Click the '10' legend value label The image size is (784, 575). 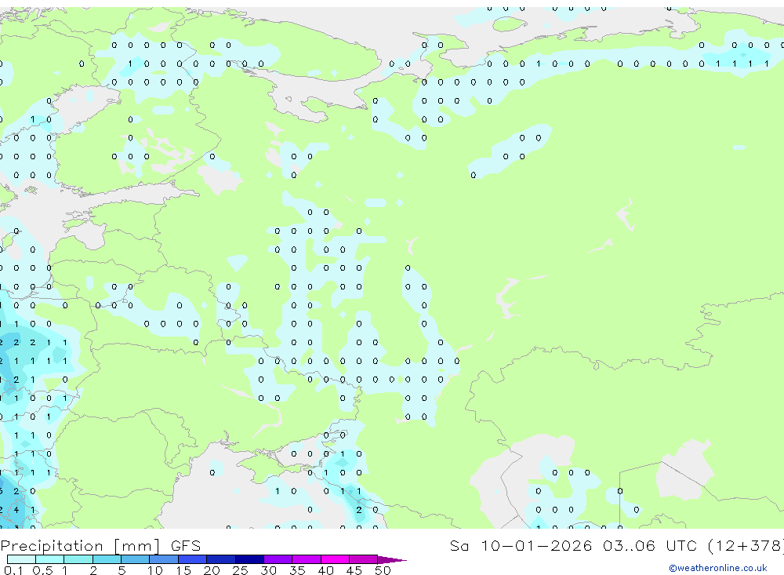[155, 570]
